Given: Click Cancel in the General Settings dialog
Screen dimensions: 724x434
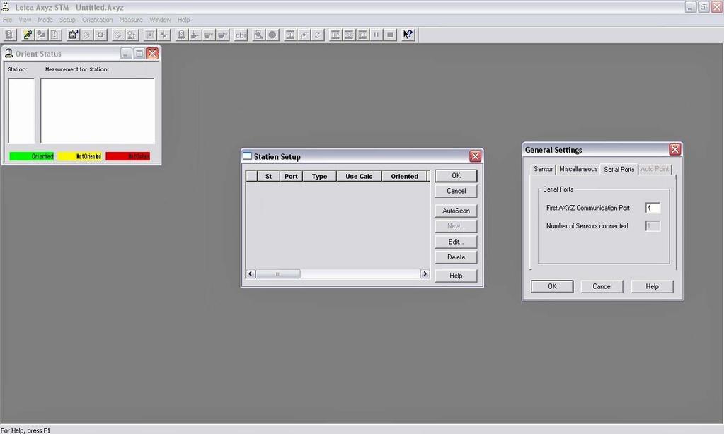Looking at the screenshot, I should tap(602, 286).
